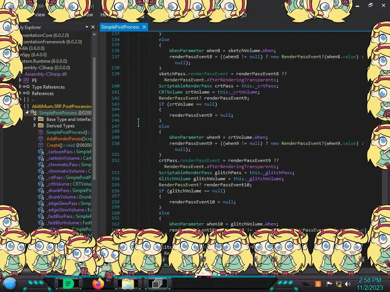Click the icon beside the plain References node
Image resolution: width=390 pixels, height=292 pixels.
point(26,93)
